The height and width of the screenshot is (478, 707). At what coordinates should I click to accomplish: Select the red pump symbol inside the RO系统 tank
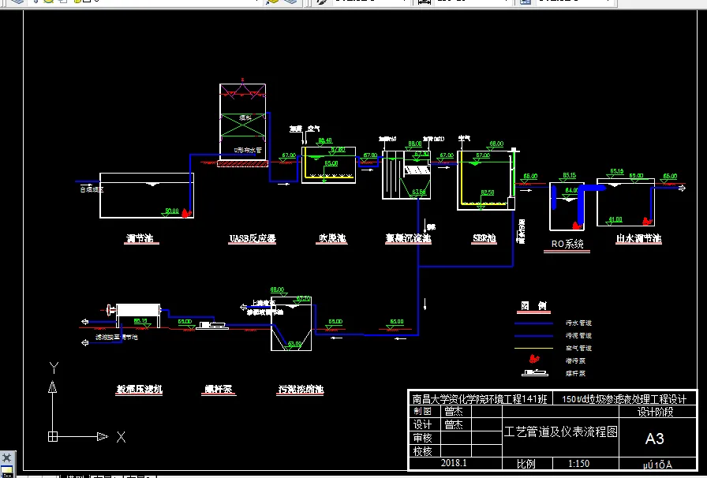click(576, 225)
